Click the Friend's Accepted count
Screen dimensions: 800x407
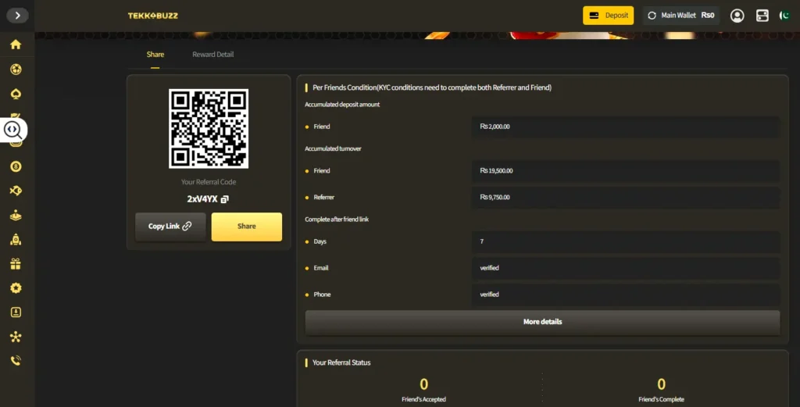[423, 384]
